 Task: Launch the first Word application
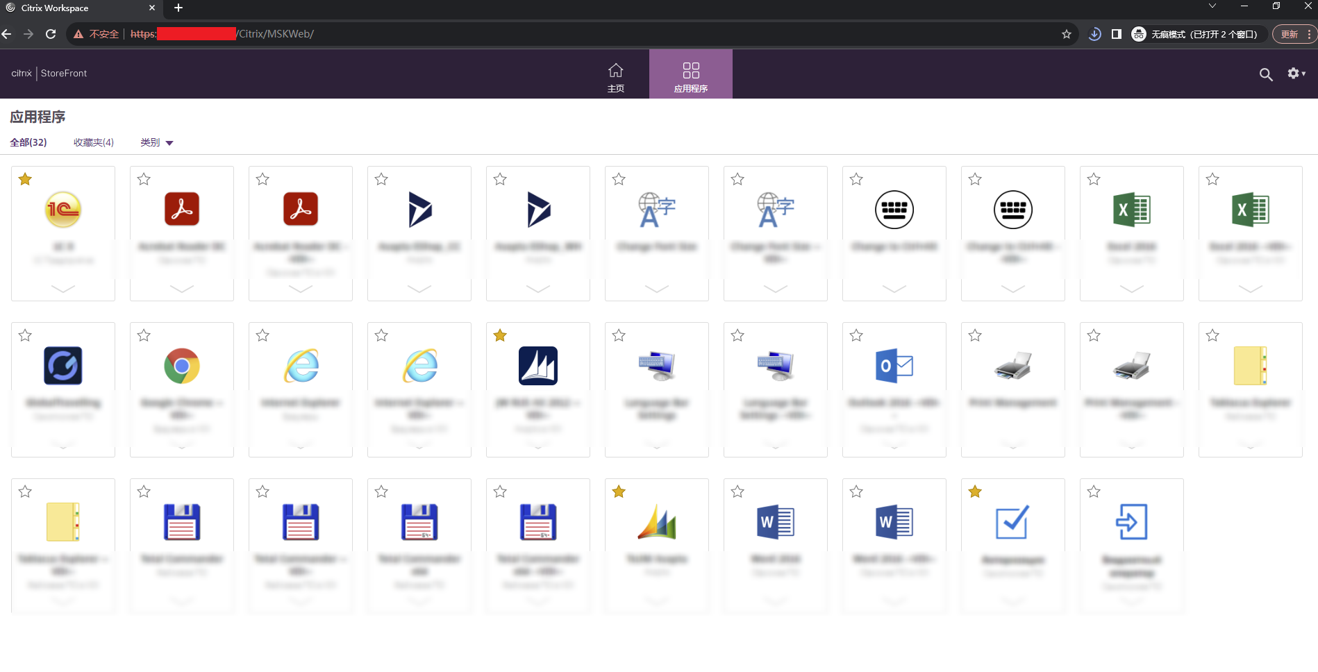[775, 522]
